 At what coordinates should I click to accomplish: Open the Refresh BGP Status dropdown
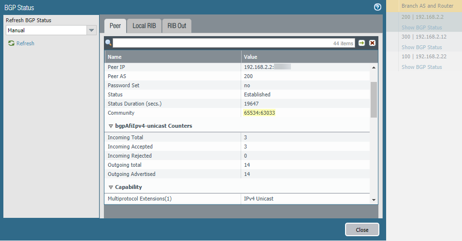pyautogui.click(x=91, y=30)
